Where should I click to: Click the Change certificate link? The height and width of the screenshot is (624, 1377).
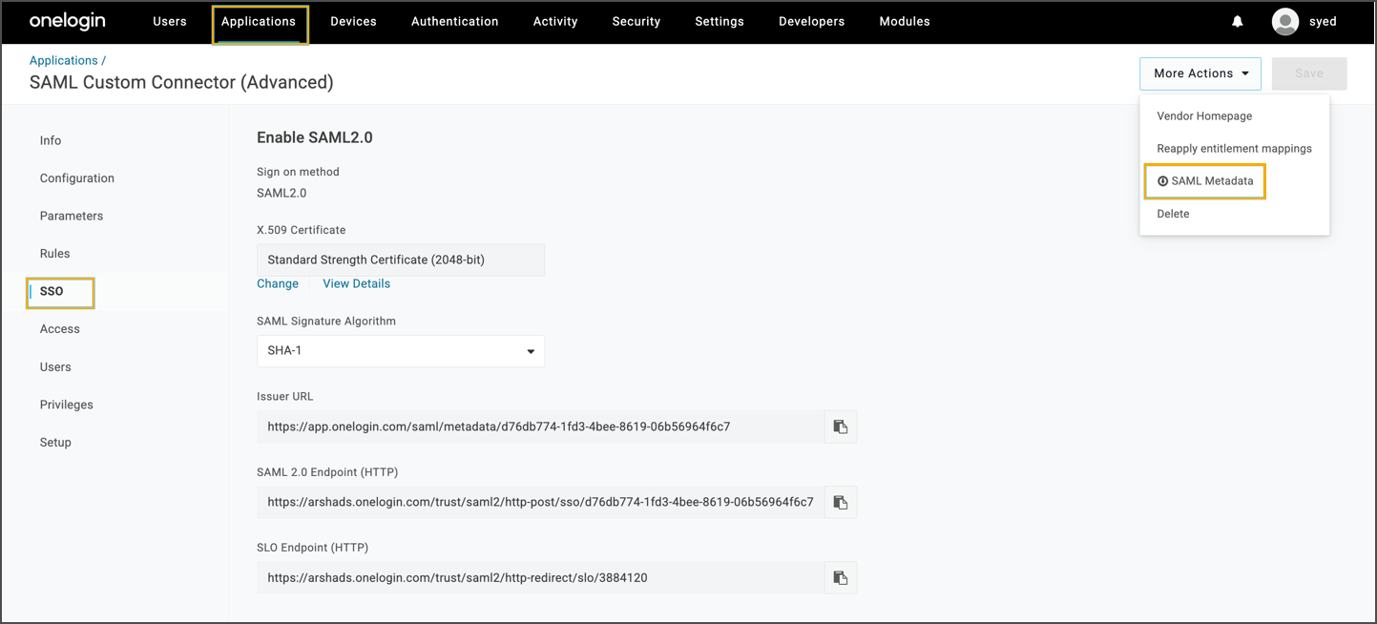pyautogui.click(x=278, y=283)
